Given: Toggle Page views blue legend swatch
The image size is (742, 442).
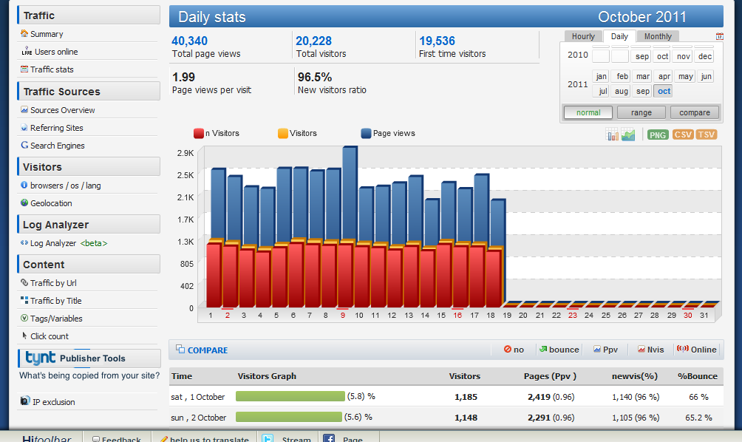Looking at the screenshot, I should click(x=366, y=134).
